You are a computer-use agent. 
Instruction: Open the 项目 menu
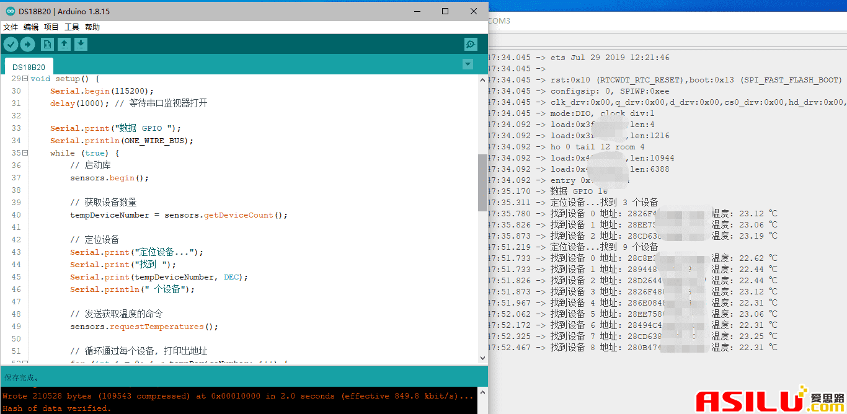pos(51,27)
